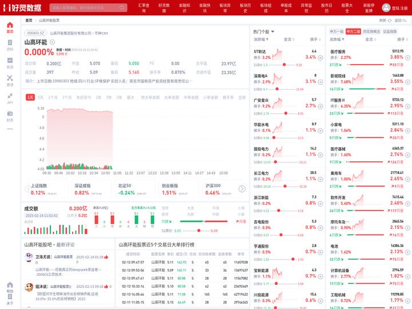Open the 沪深300 index card
This screenshot has height=309, width=412.
[x=222, y=189]
